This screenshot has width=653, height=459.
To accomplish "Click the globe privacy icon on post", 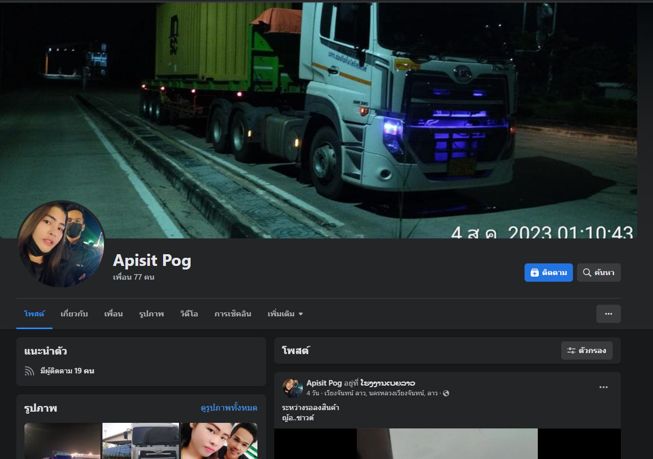I will 446,393.
